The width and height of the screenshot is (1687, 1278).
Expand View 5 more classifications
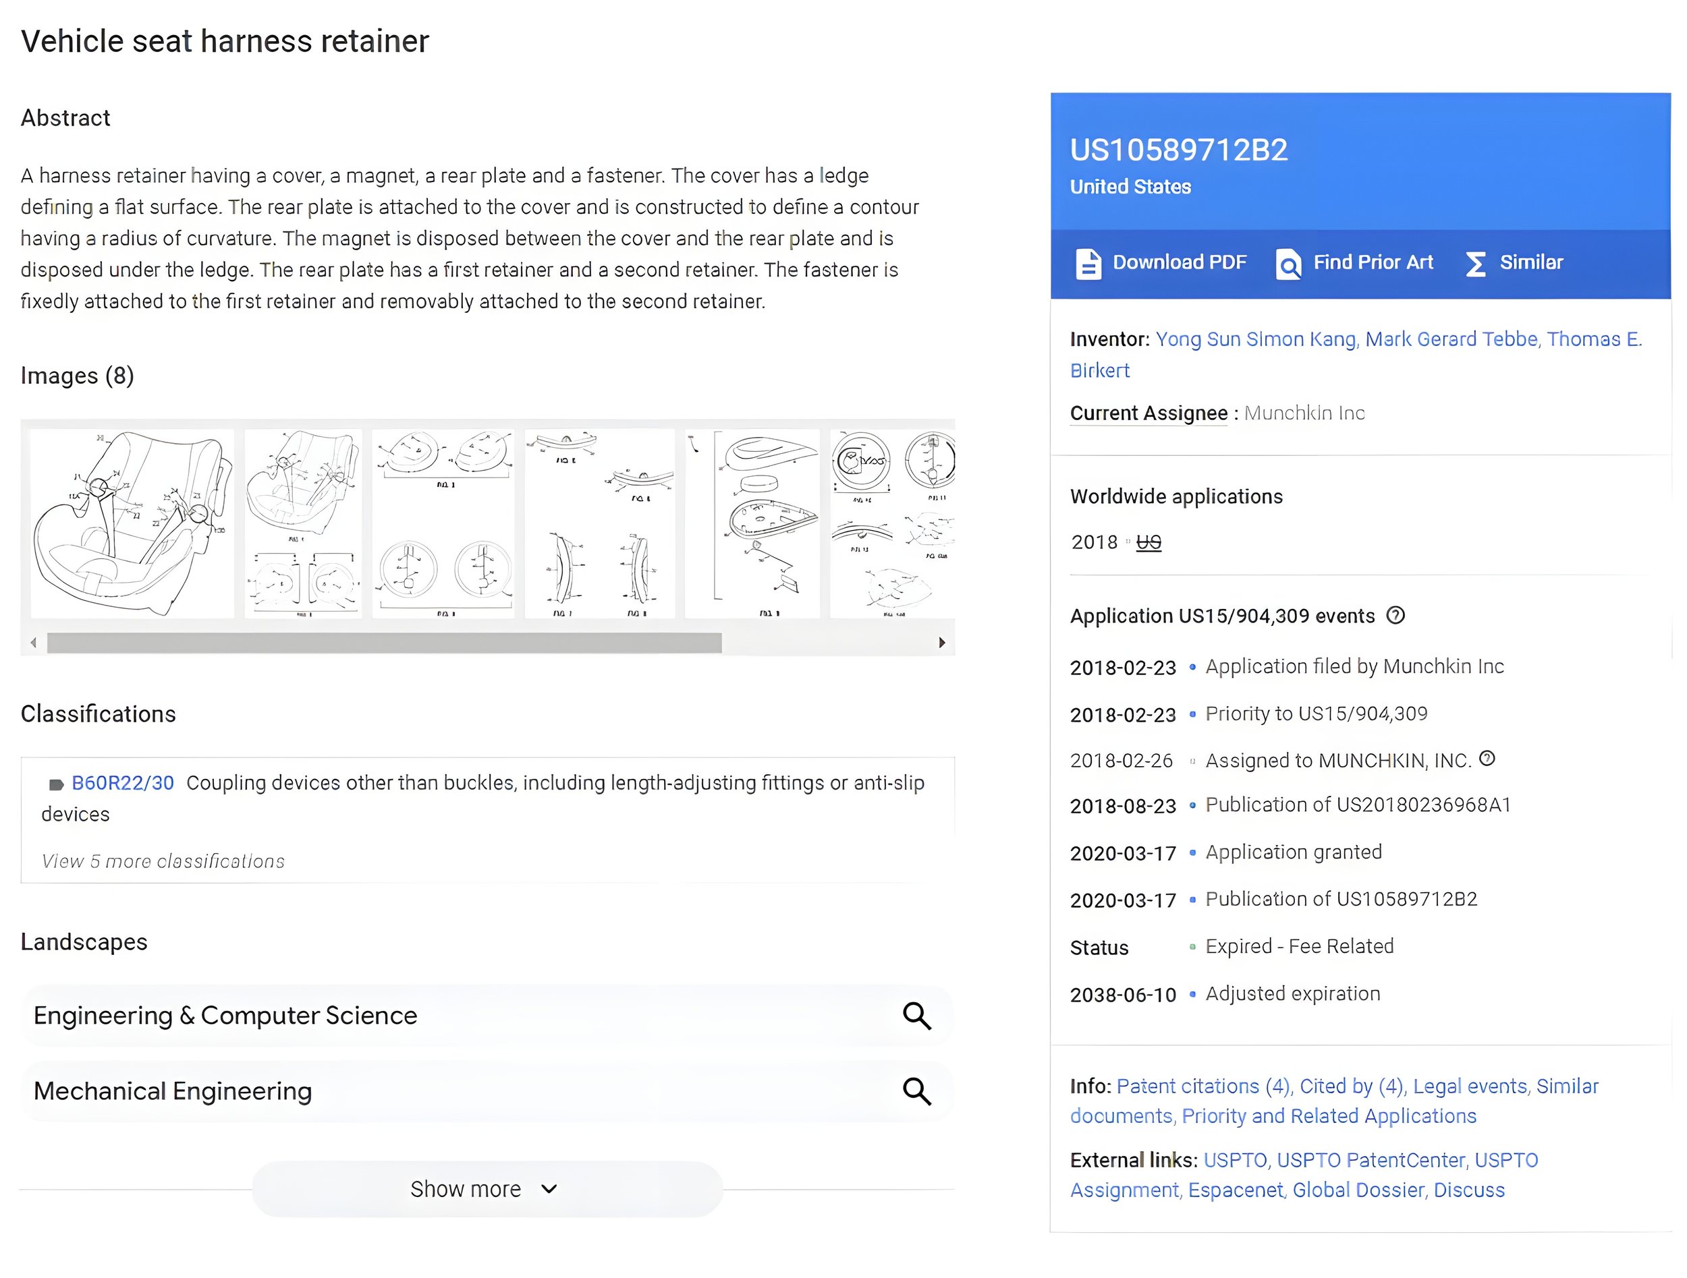pyautogui.click(x=163, y=861)
